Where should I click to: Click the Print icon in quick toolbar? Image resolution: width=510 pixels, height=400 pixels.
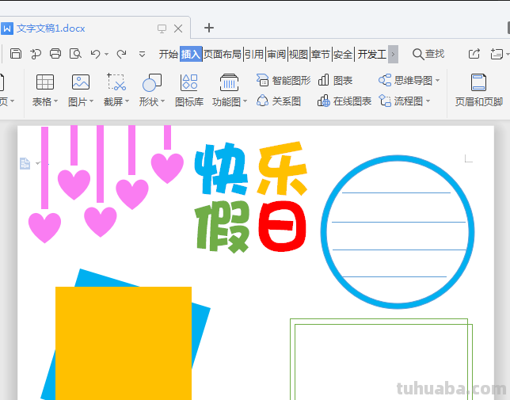[x=55, y=54]
